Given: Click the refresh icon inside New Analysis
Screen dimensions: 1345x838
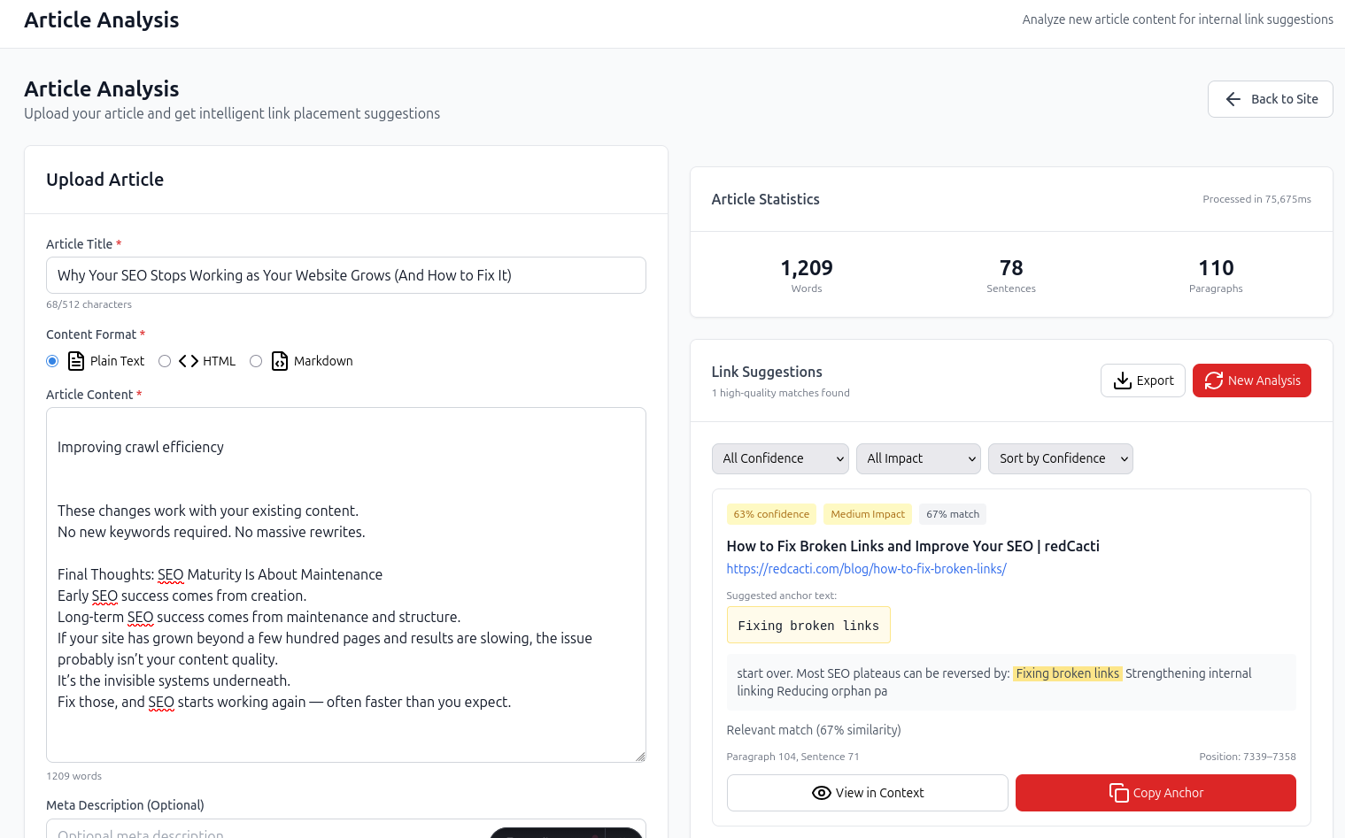Looking at the screenshot, I should (x=1214, y=380).
